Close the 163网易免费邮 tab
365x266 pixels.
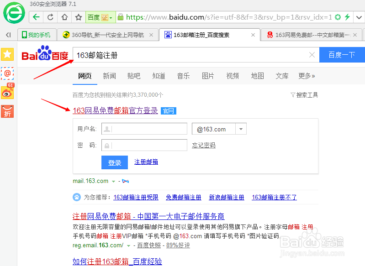click(x=355, y=35)
